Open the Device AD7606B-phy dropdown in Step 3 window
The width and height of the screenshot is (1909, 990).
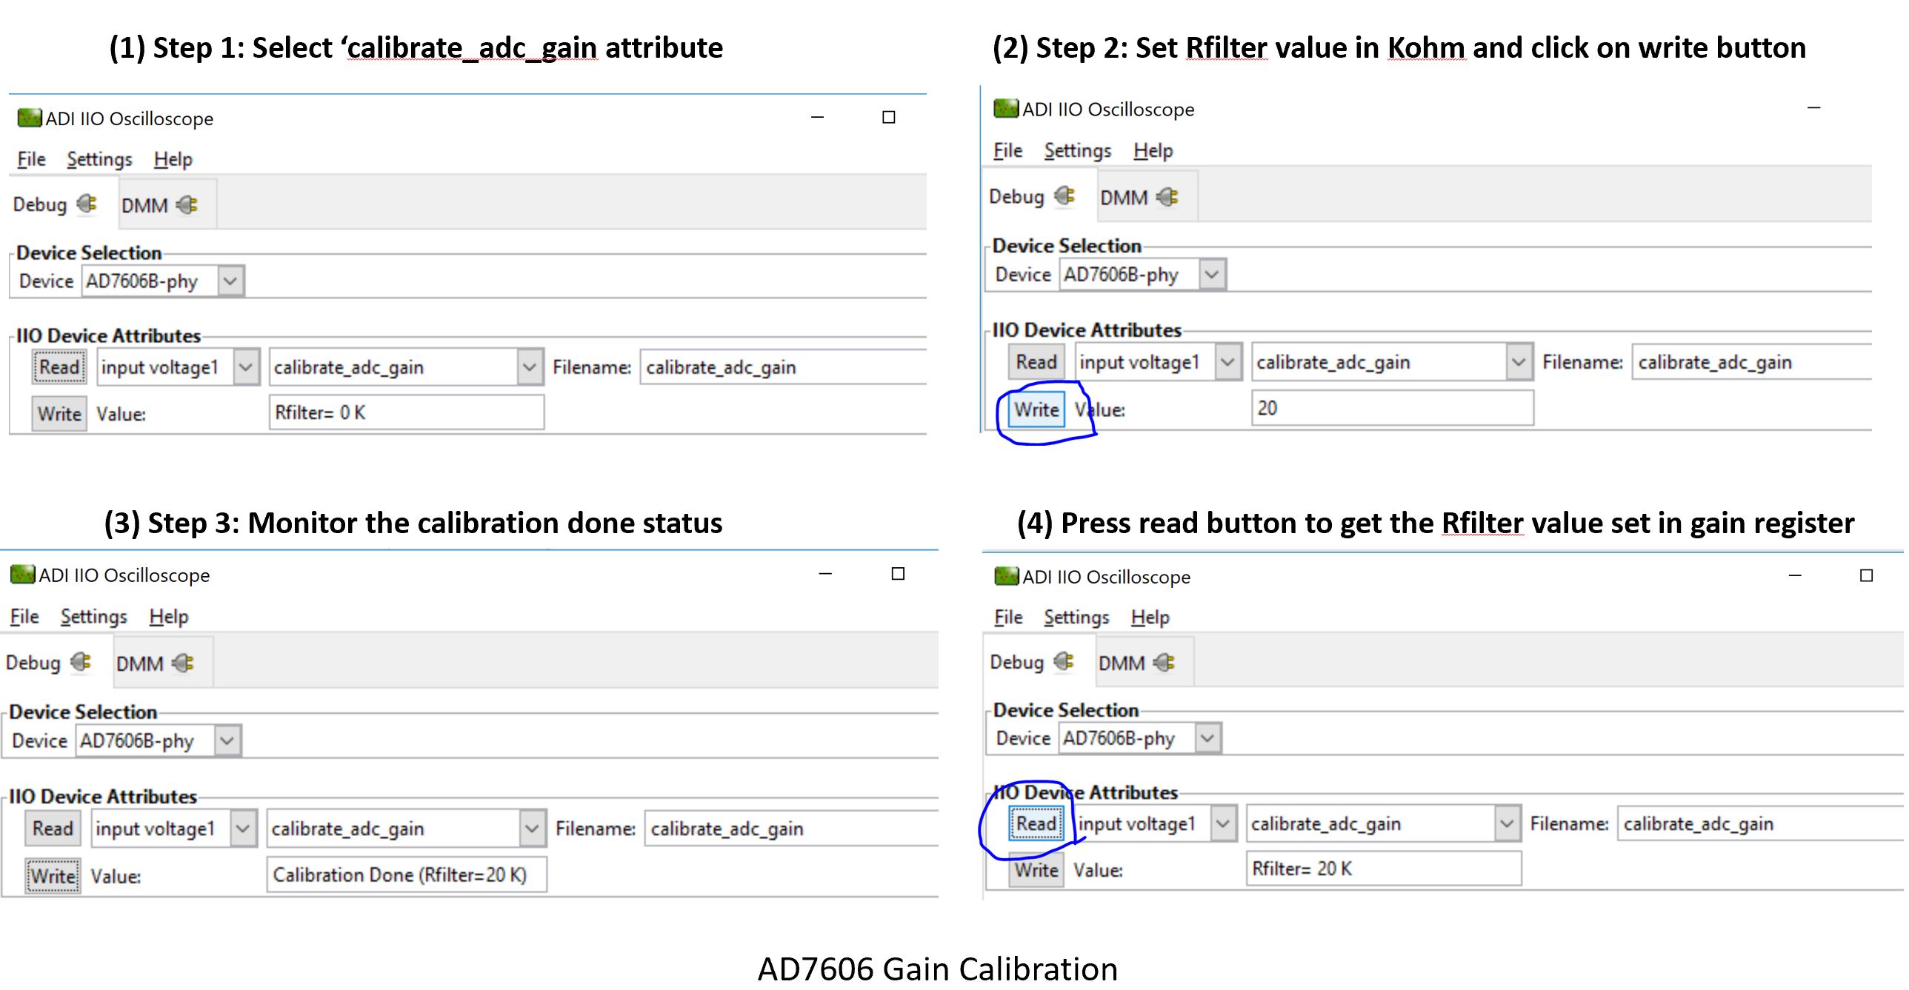pyautogui.click(x=227, y=740)
